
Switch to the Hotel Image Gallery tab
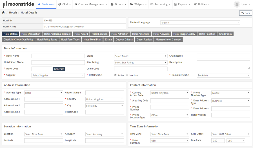click(x=184, y=34)
